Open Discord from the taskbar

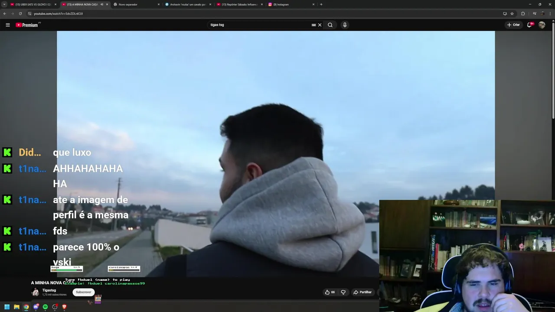[x=36, y=307]
